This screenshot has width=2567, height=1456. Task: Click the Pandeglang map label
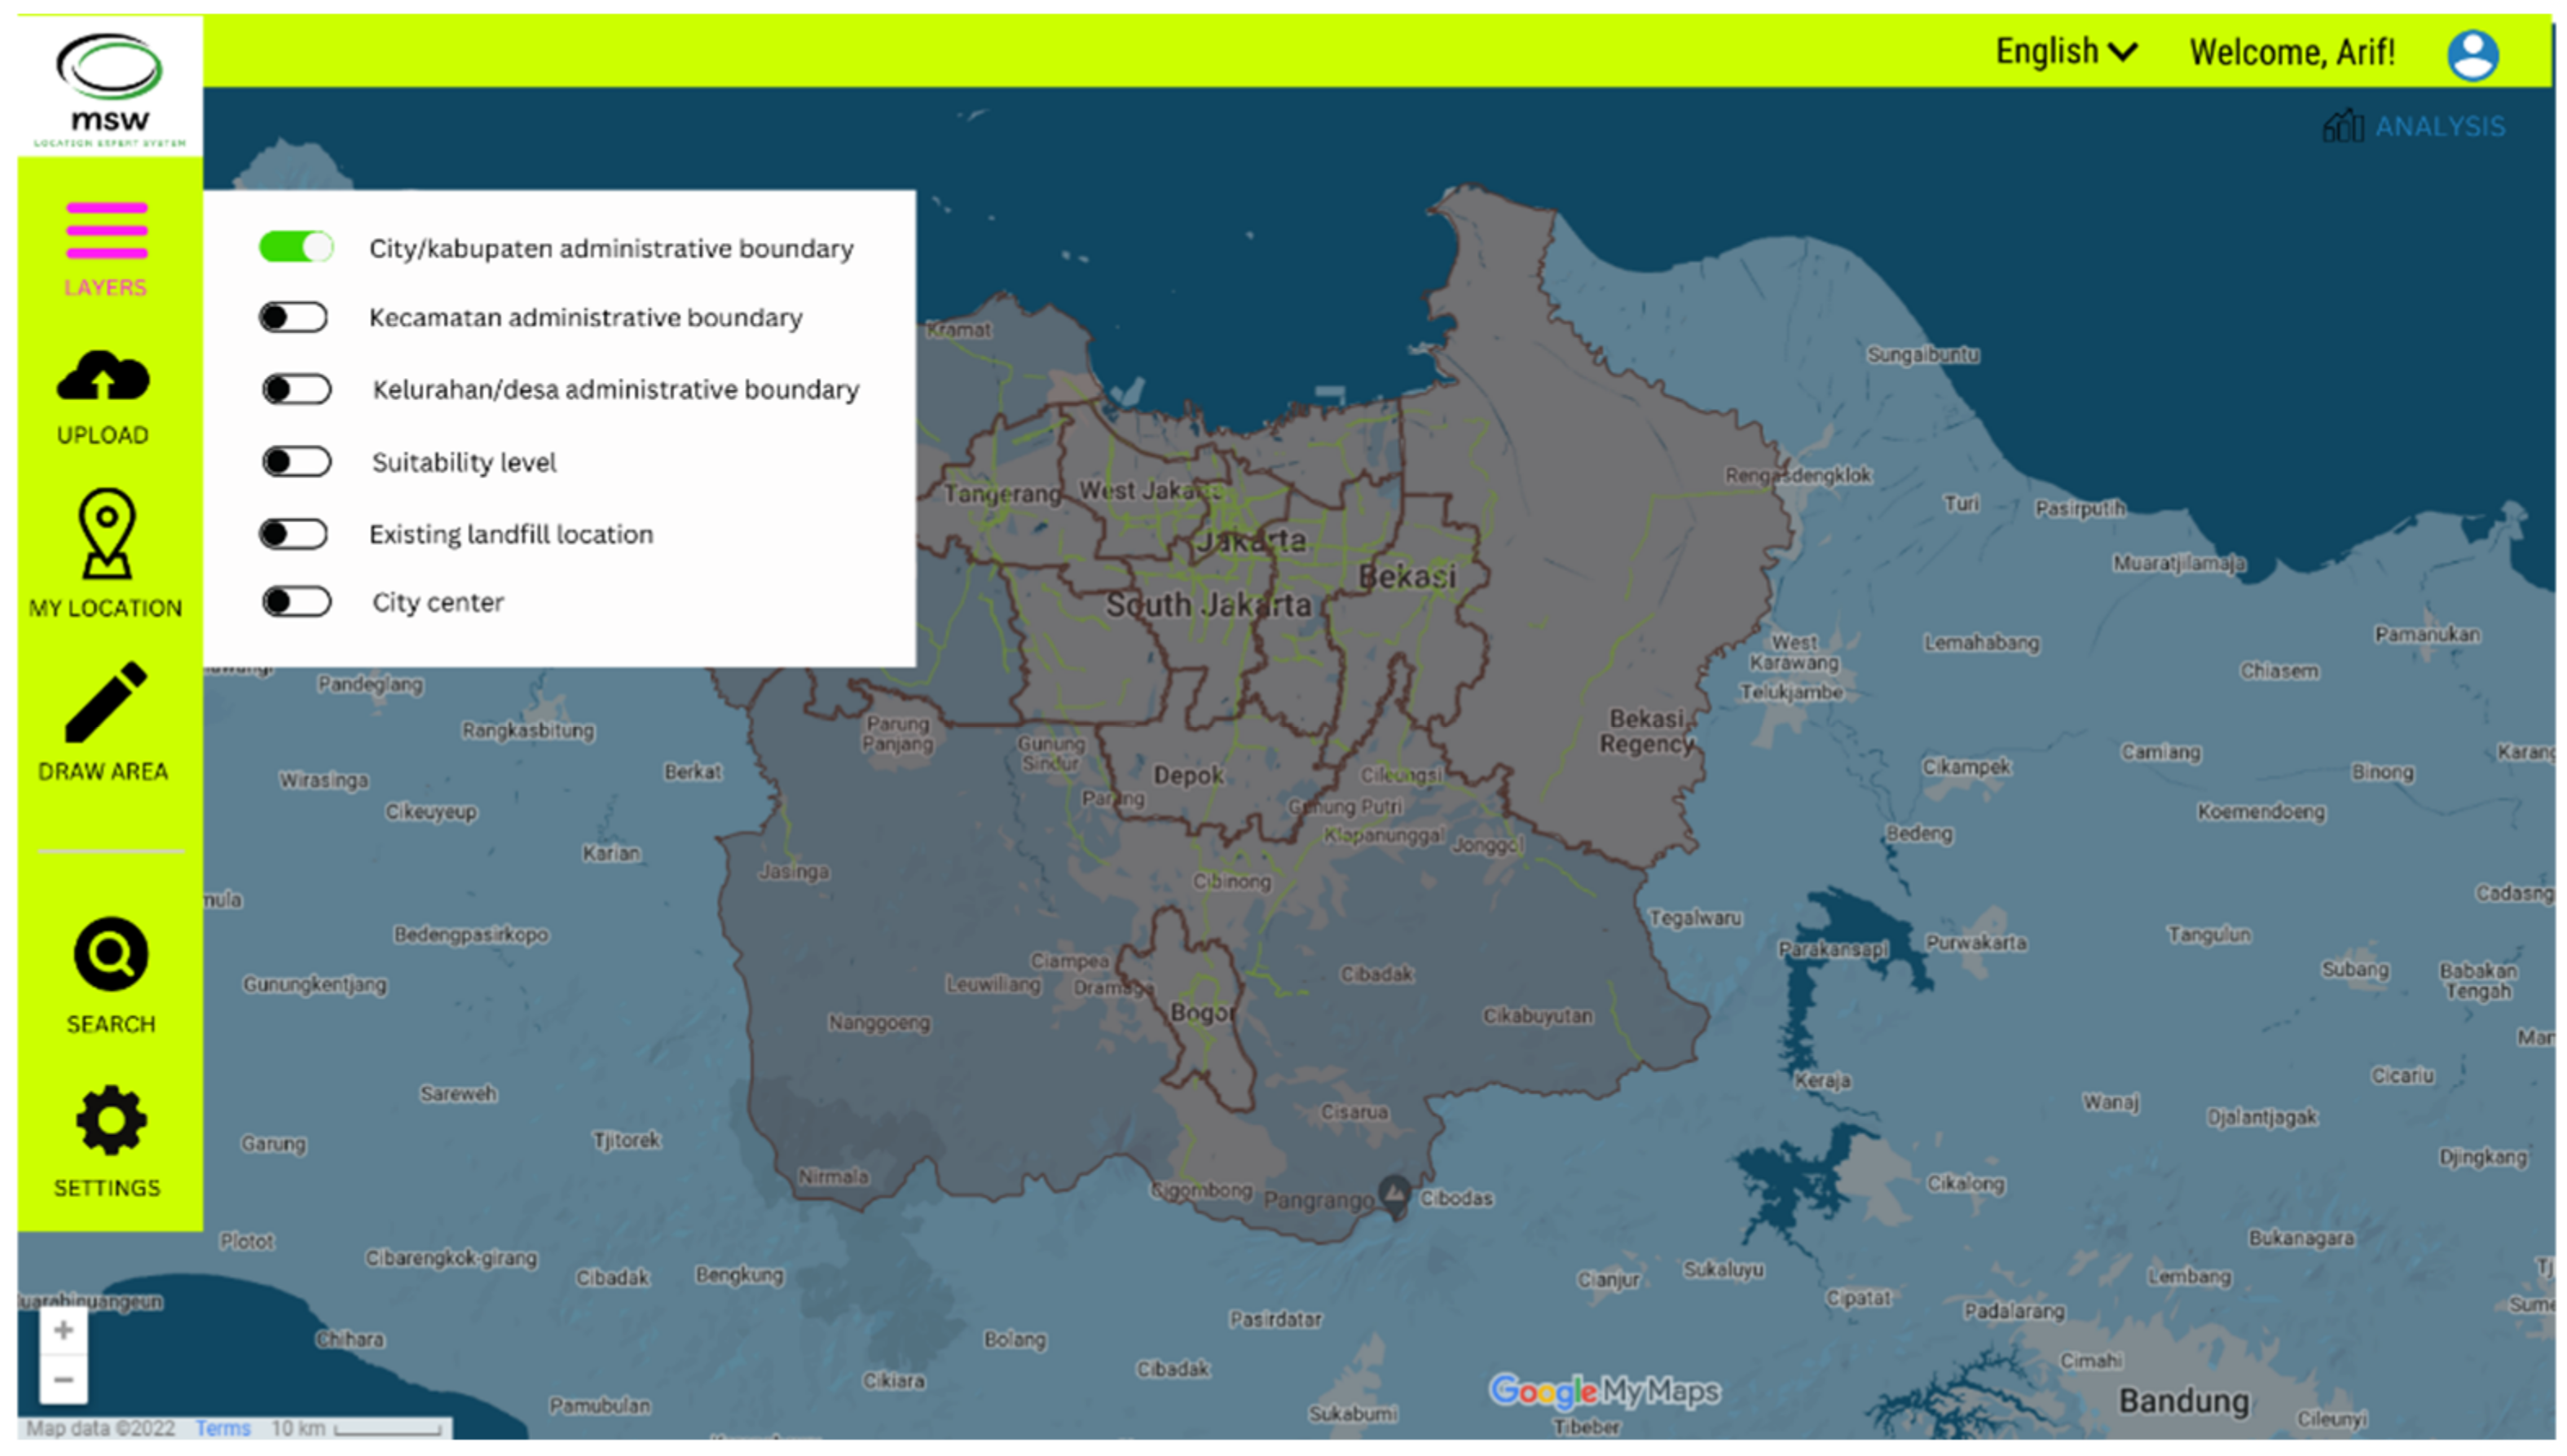[370, 685]
